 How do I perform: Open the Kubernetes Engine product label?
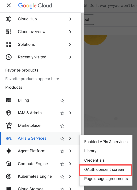coord(35,176)
